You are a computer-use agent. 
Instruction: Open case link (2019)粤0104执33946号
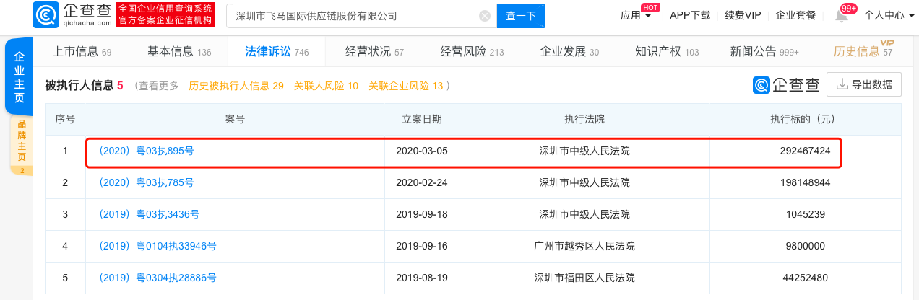pos(156,246)
